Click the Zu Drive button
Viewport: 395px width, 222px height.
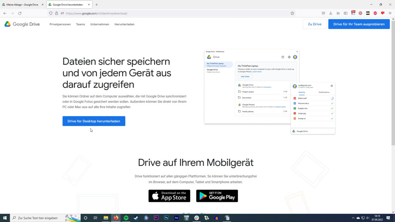[314, 24]
